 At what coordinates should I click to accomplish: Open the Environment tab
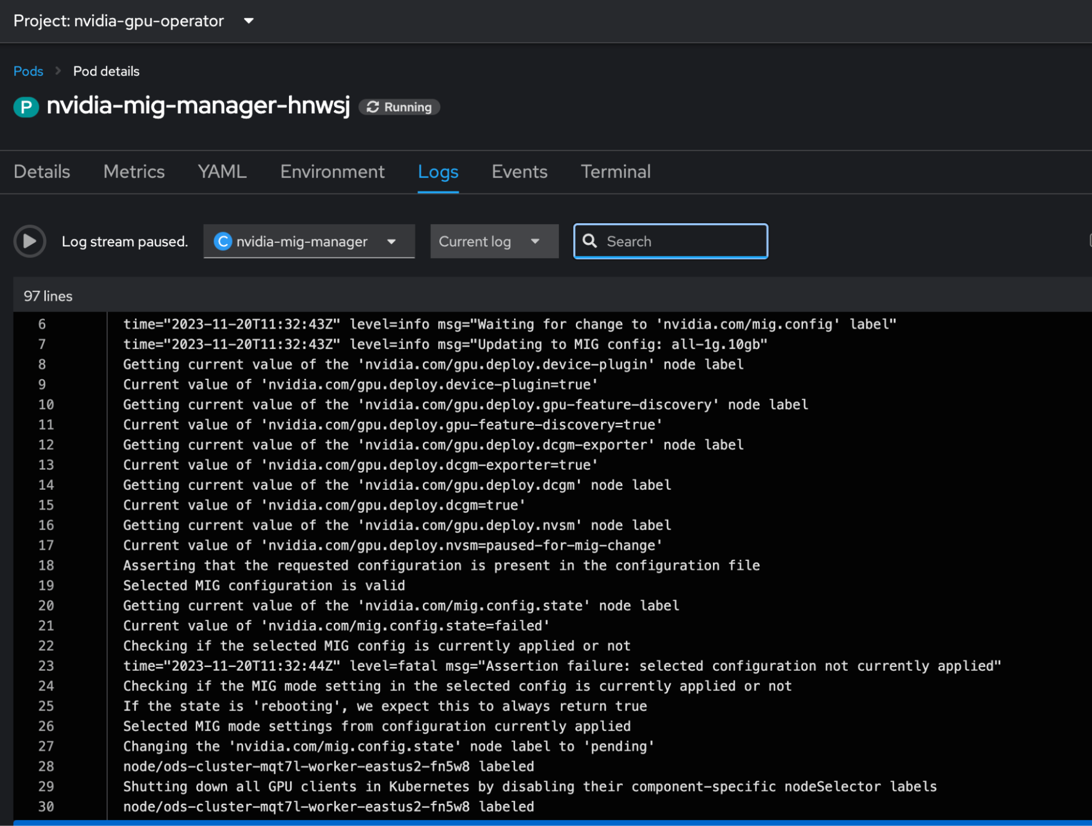click(x=332, y=172)
